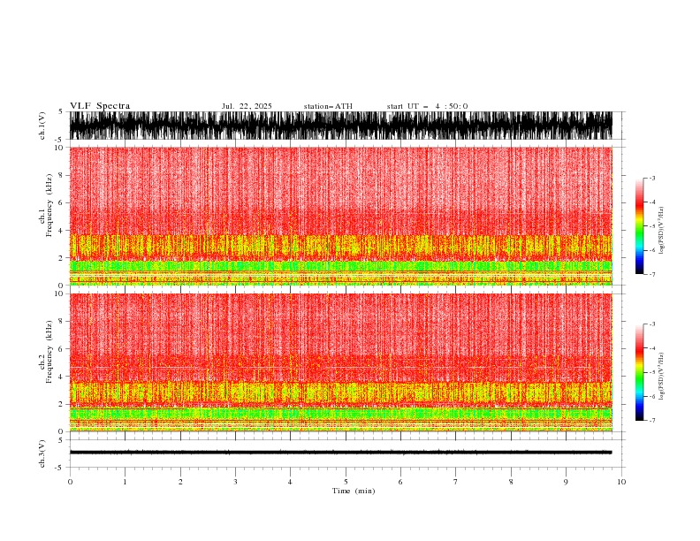Select the date text "Jul. 22, 2025"
This screenshot has height=541, width=700.
click(x=247, y=106)
